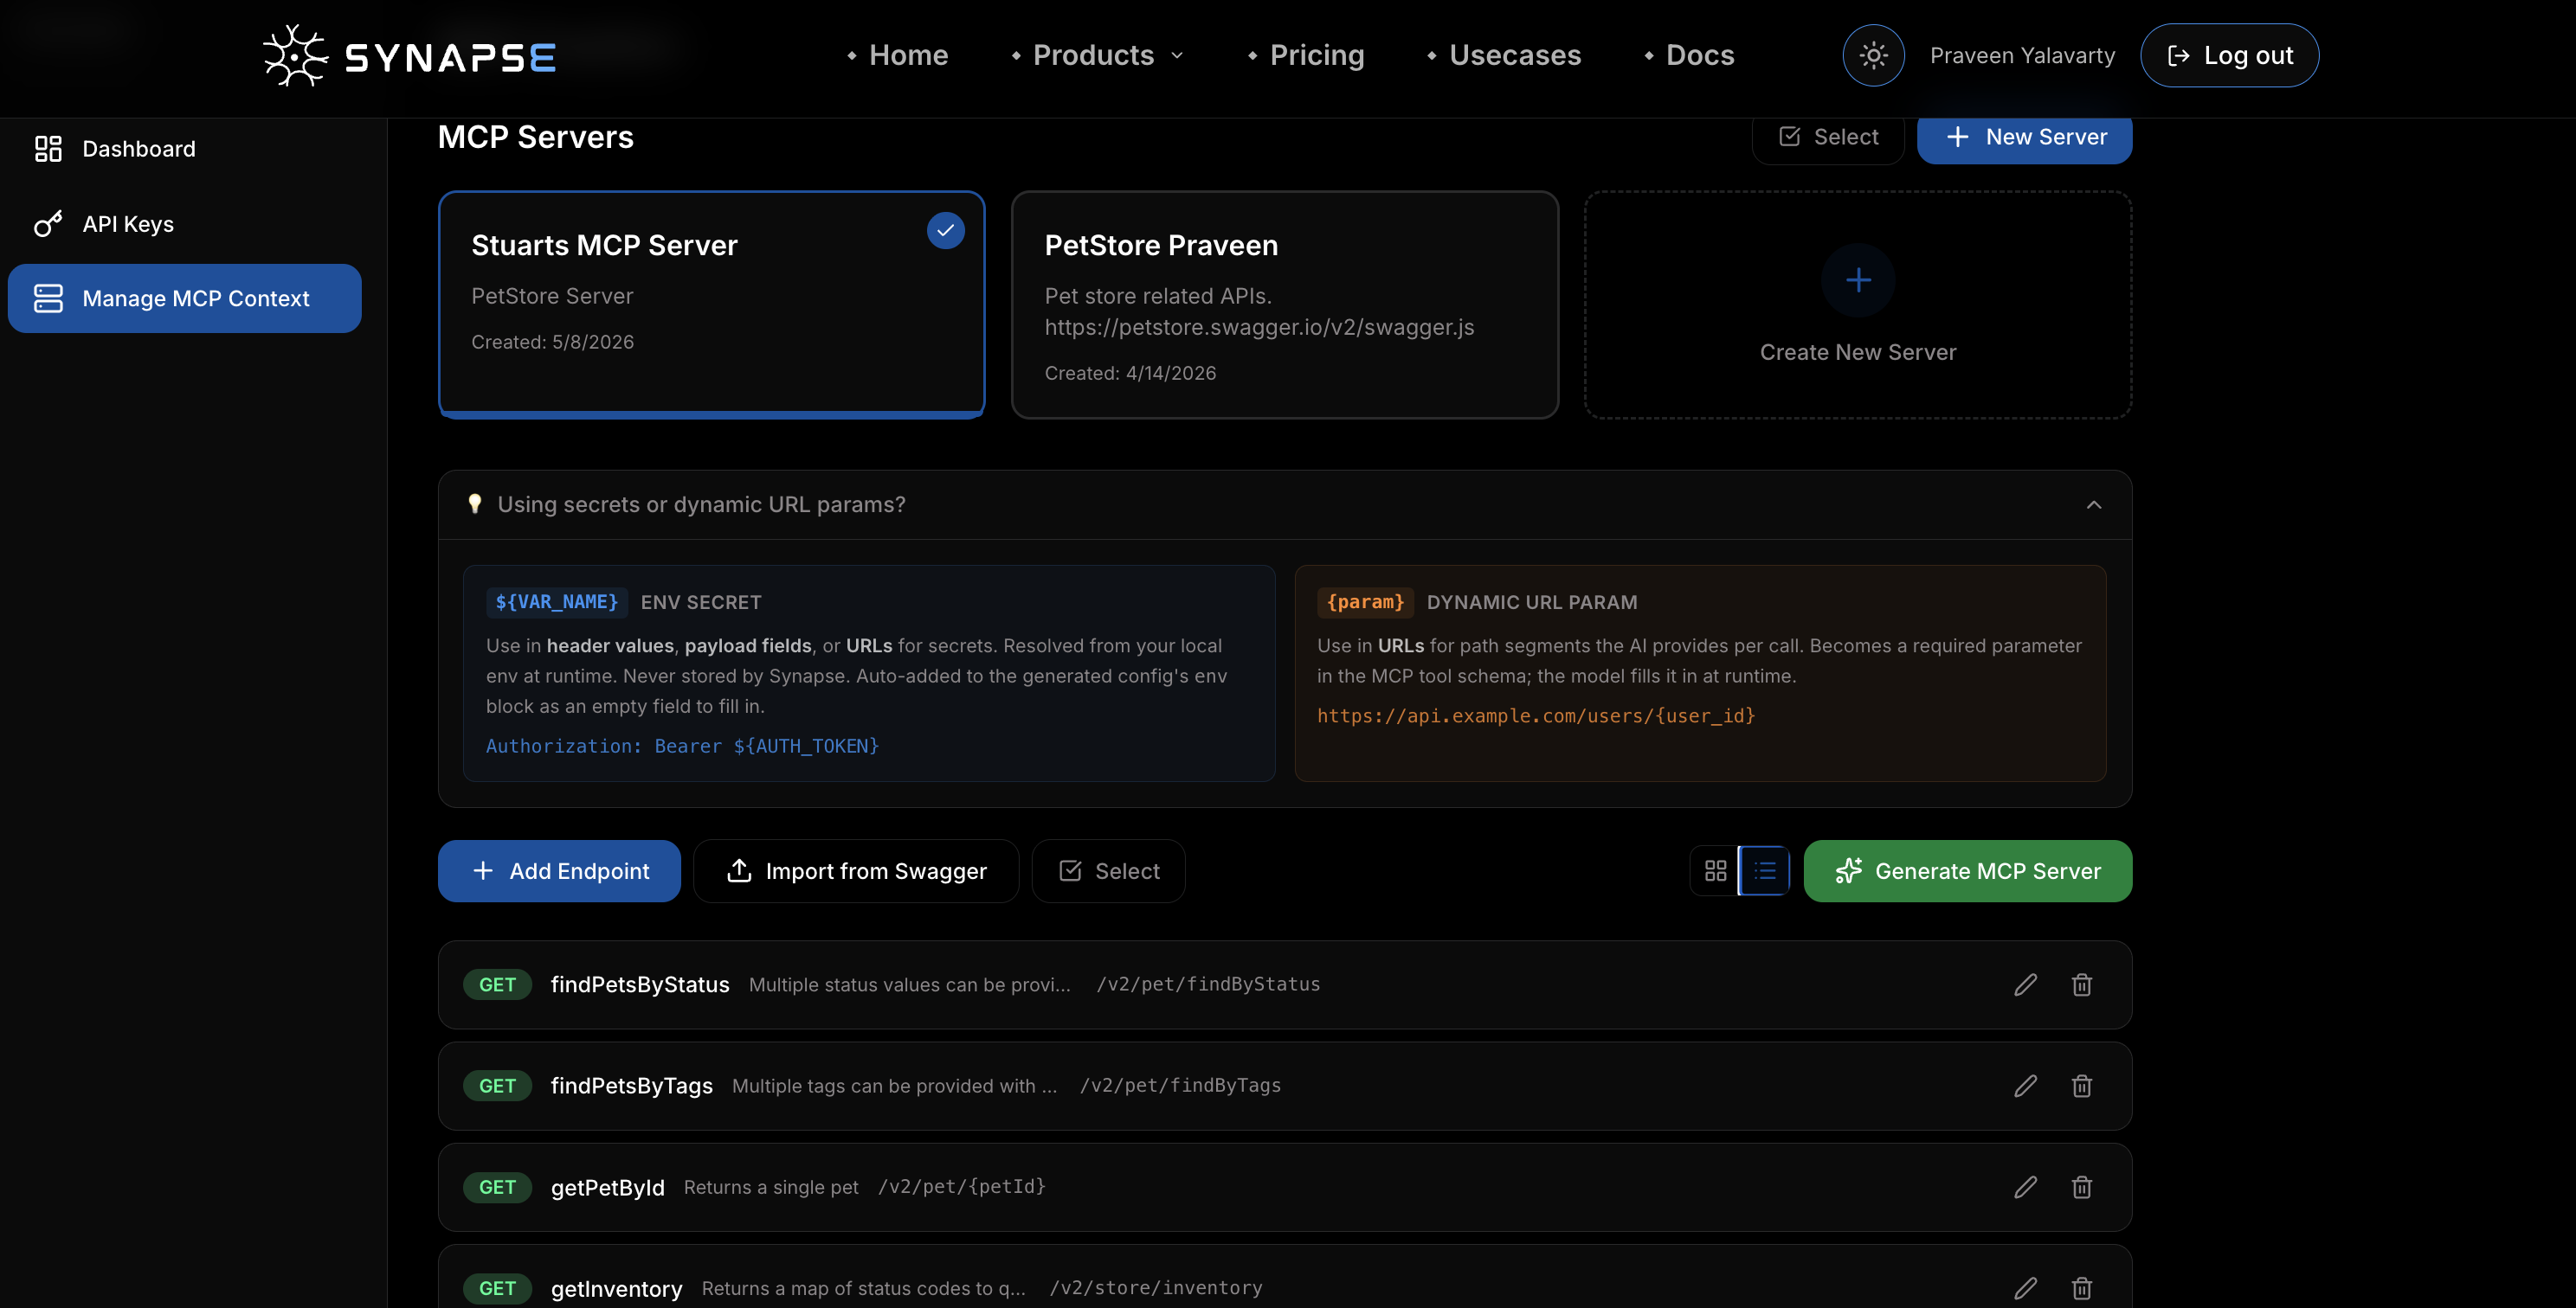The height and width of the screenshot is (1308, 2576).
Task: Go to the Pricing page
Action: (1316, 55)
